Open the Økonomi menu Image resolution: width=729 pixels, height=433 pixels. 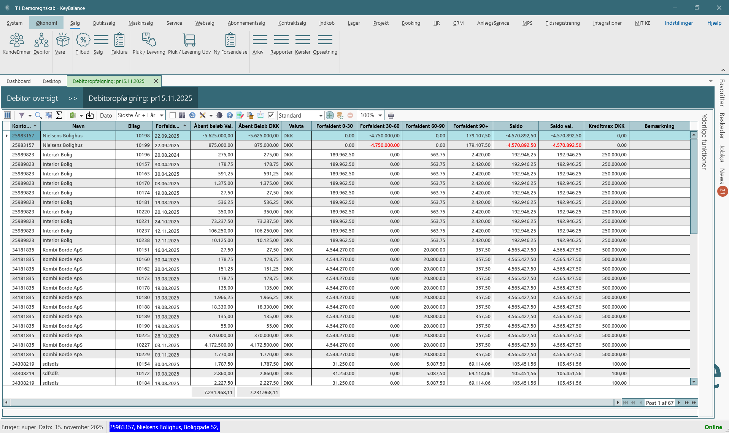tap(46, 23)
